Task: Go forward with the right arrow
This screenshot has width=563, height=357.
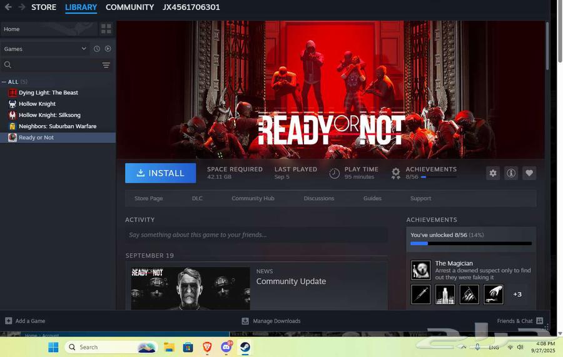Action: pos(22,7)
